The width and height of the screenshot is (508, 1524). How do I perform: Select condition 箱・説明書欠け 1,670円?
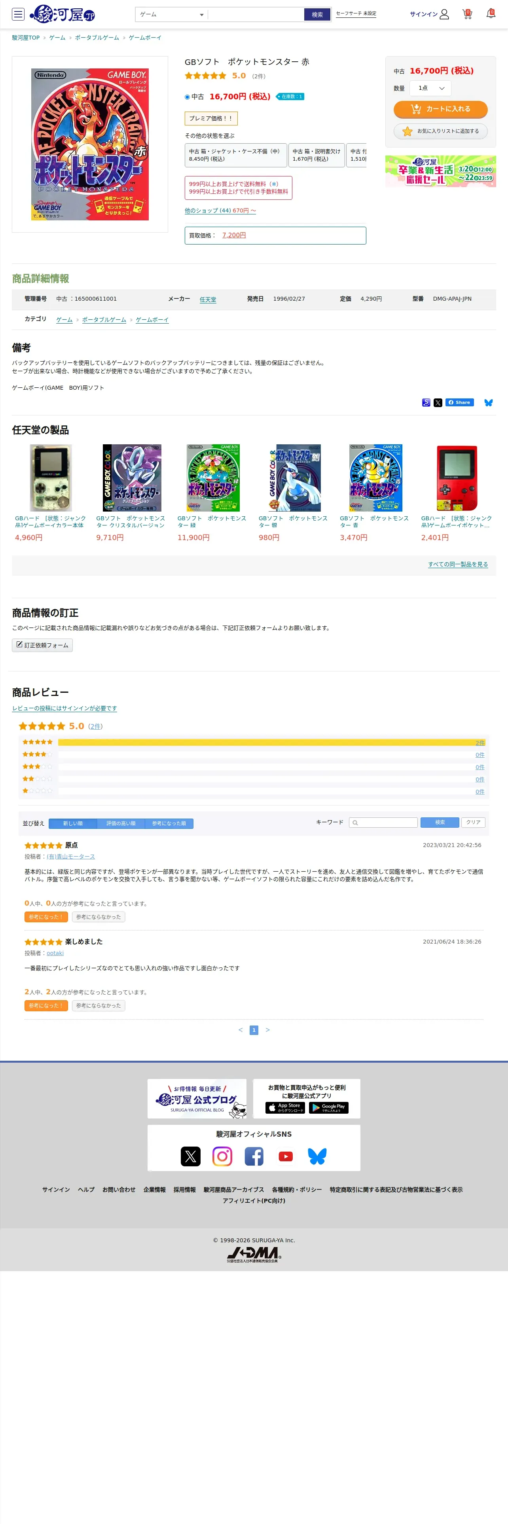[x=317, y=155]
